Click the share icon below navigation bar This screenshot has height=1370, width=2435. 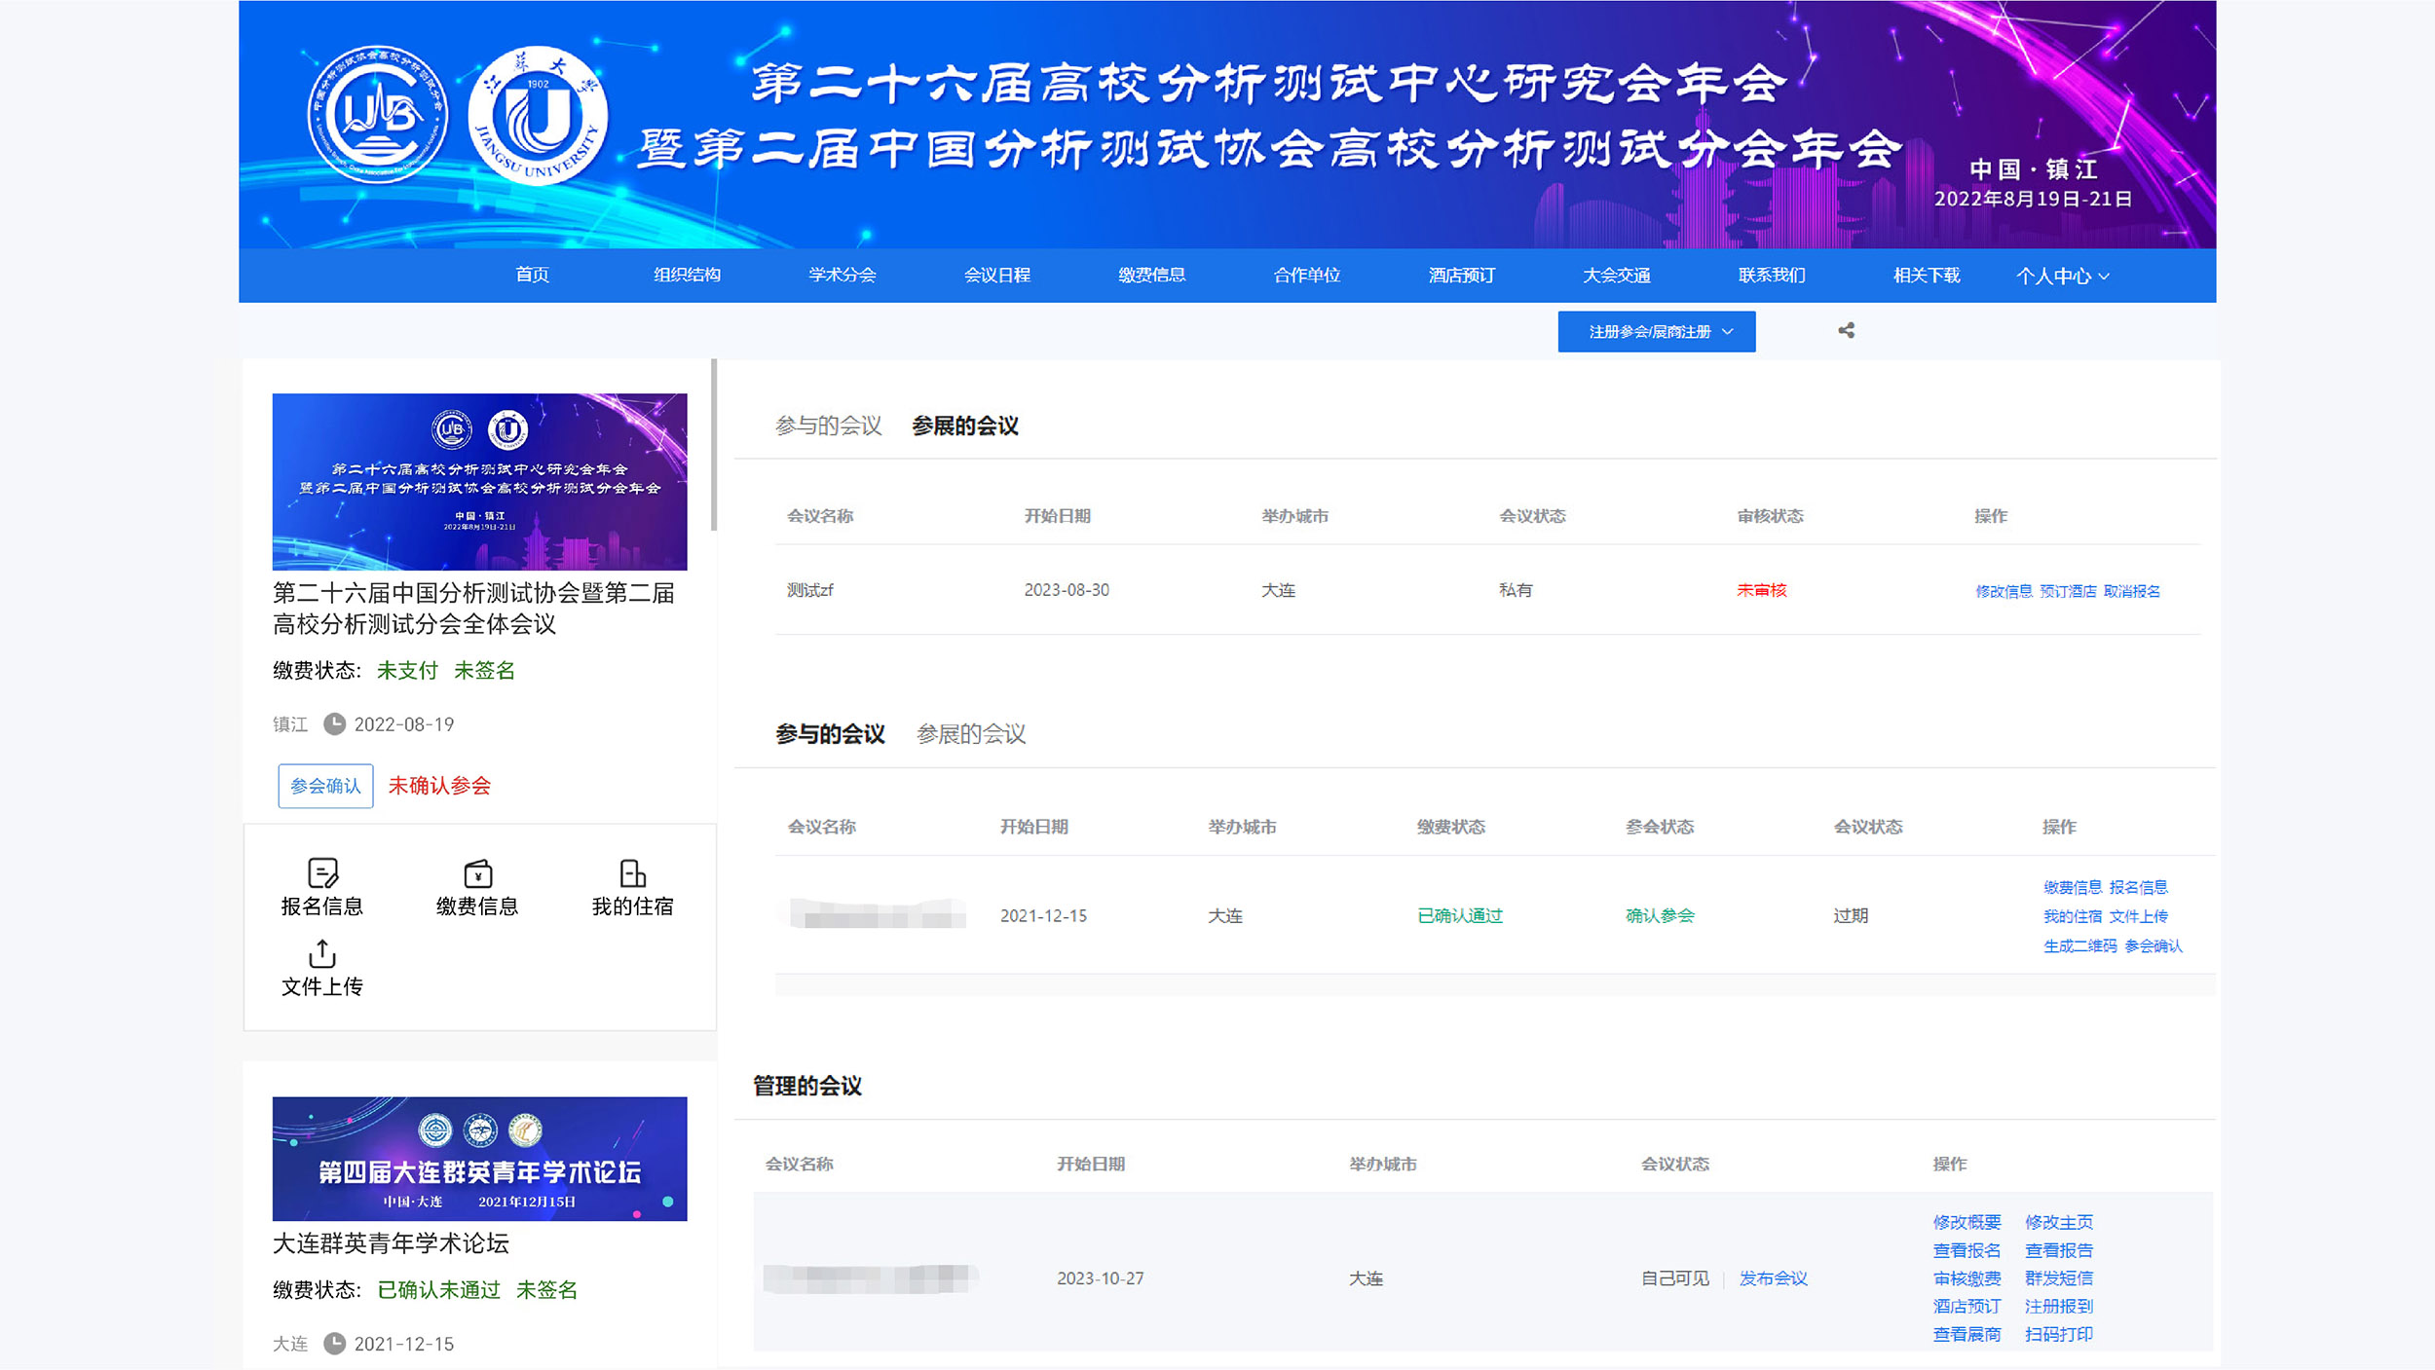pos(1846,331)
